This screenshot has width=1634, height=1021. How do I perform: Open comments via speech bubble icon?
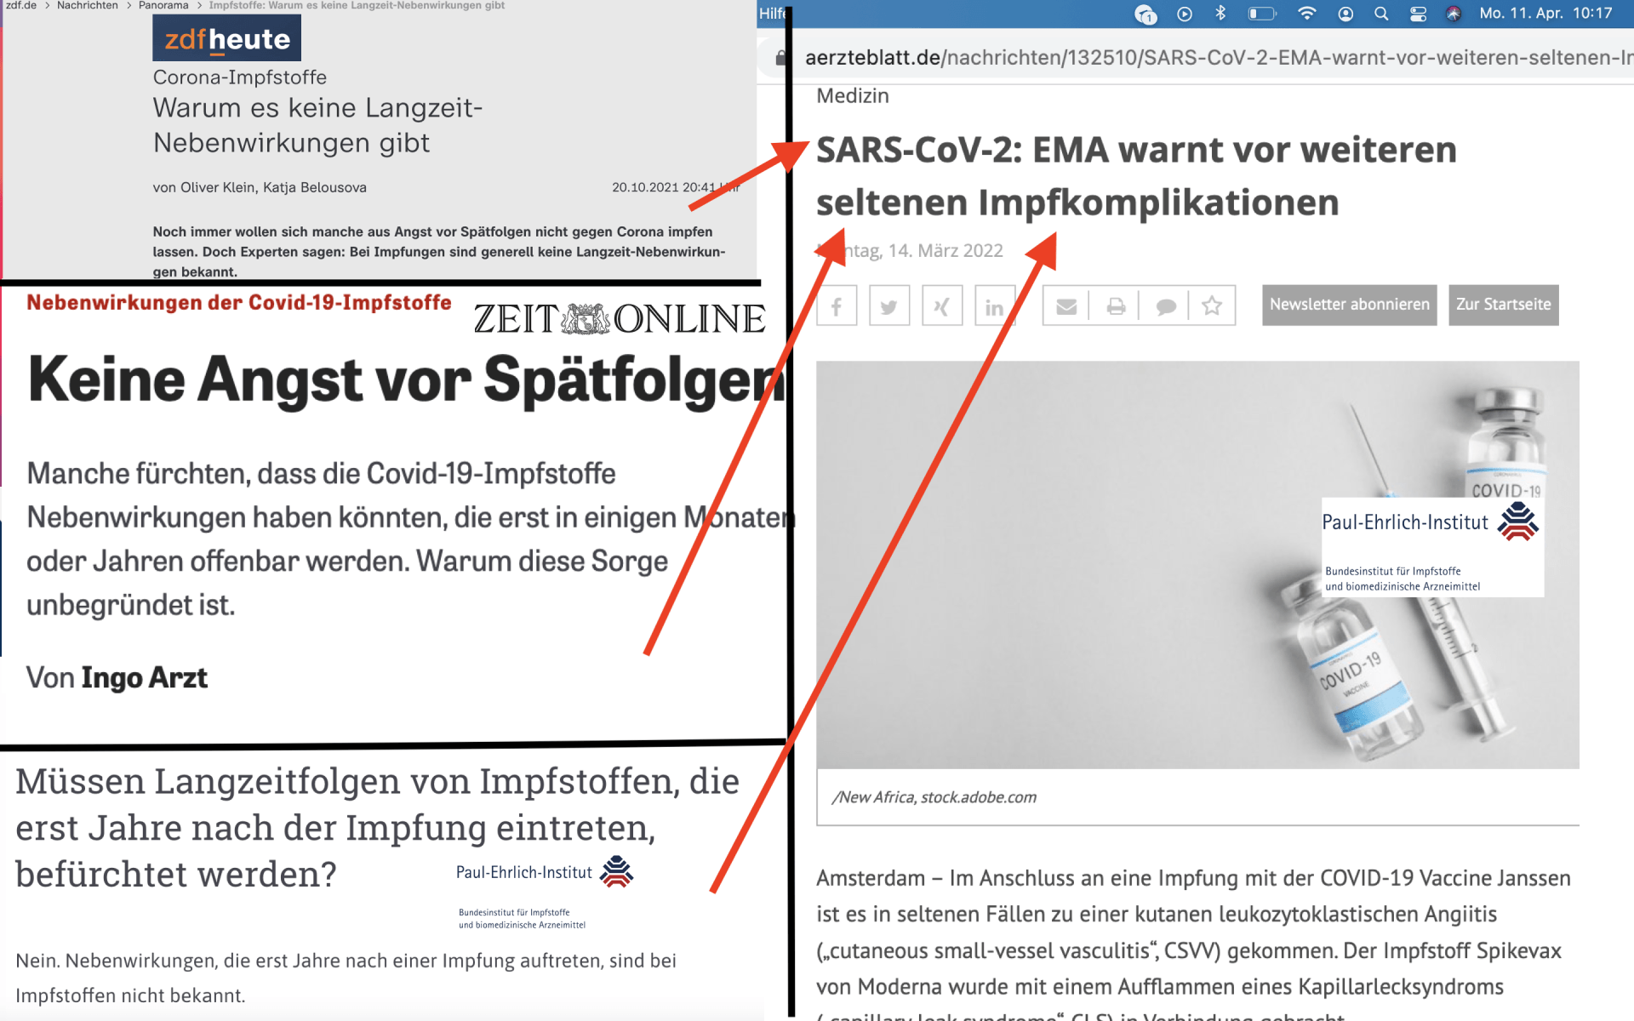(x=1165, y=305)
